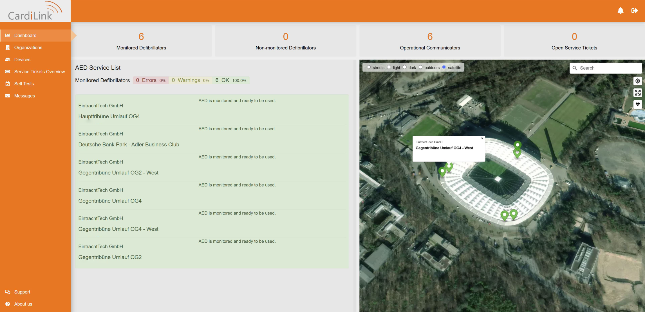Click Operational Communicators summary card
Viewport: 645px width, 312px height.
430,41
